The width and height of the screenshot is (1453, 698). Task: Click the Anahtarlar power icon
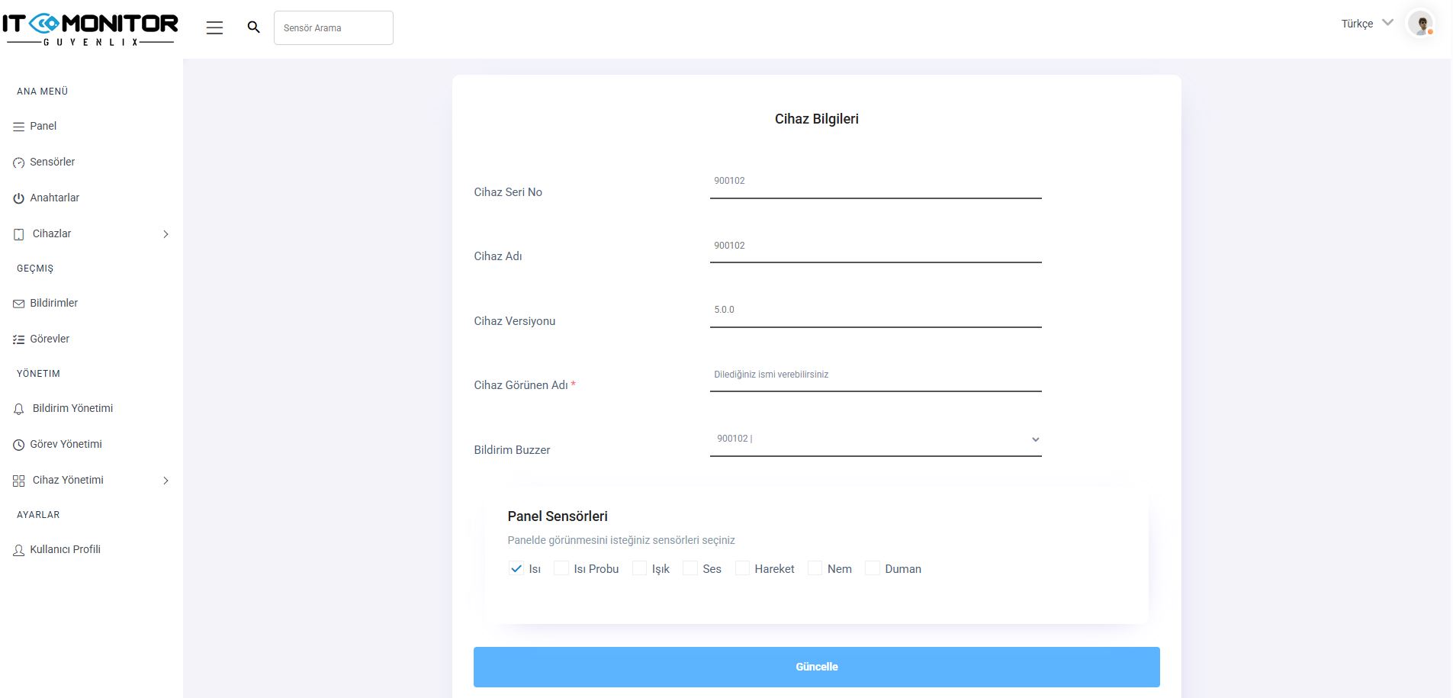point(19,198)
